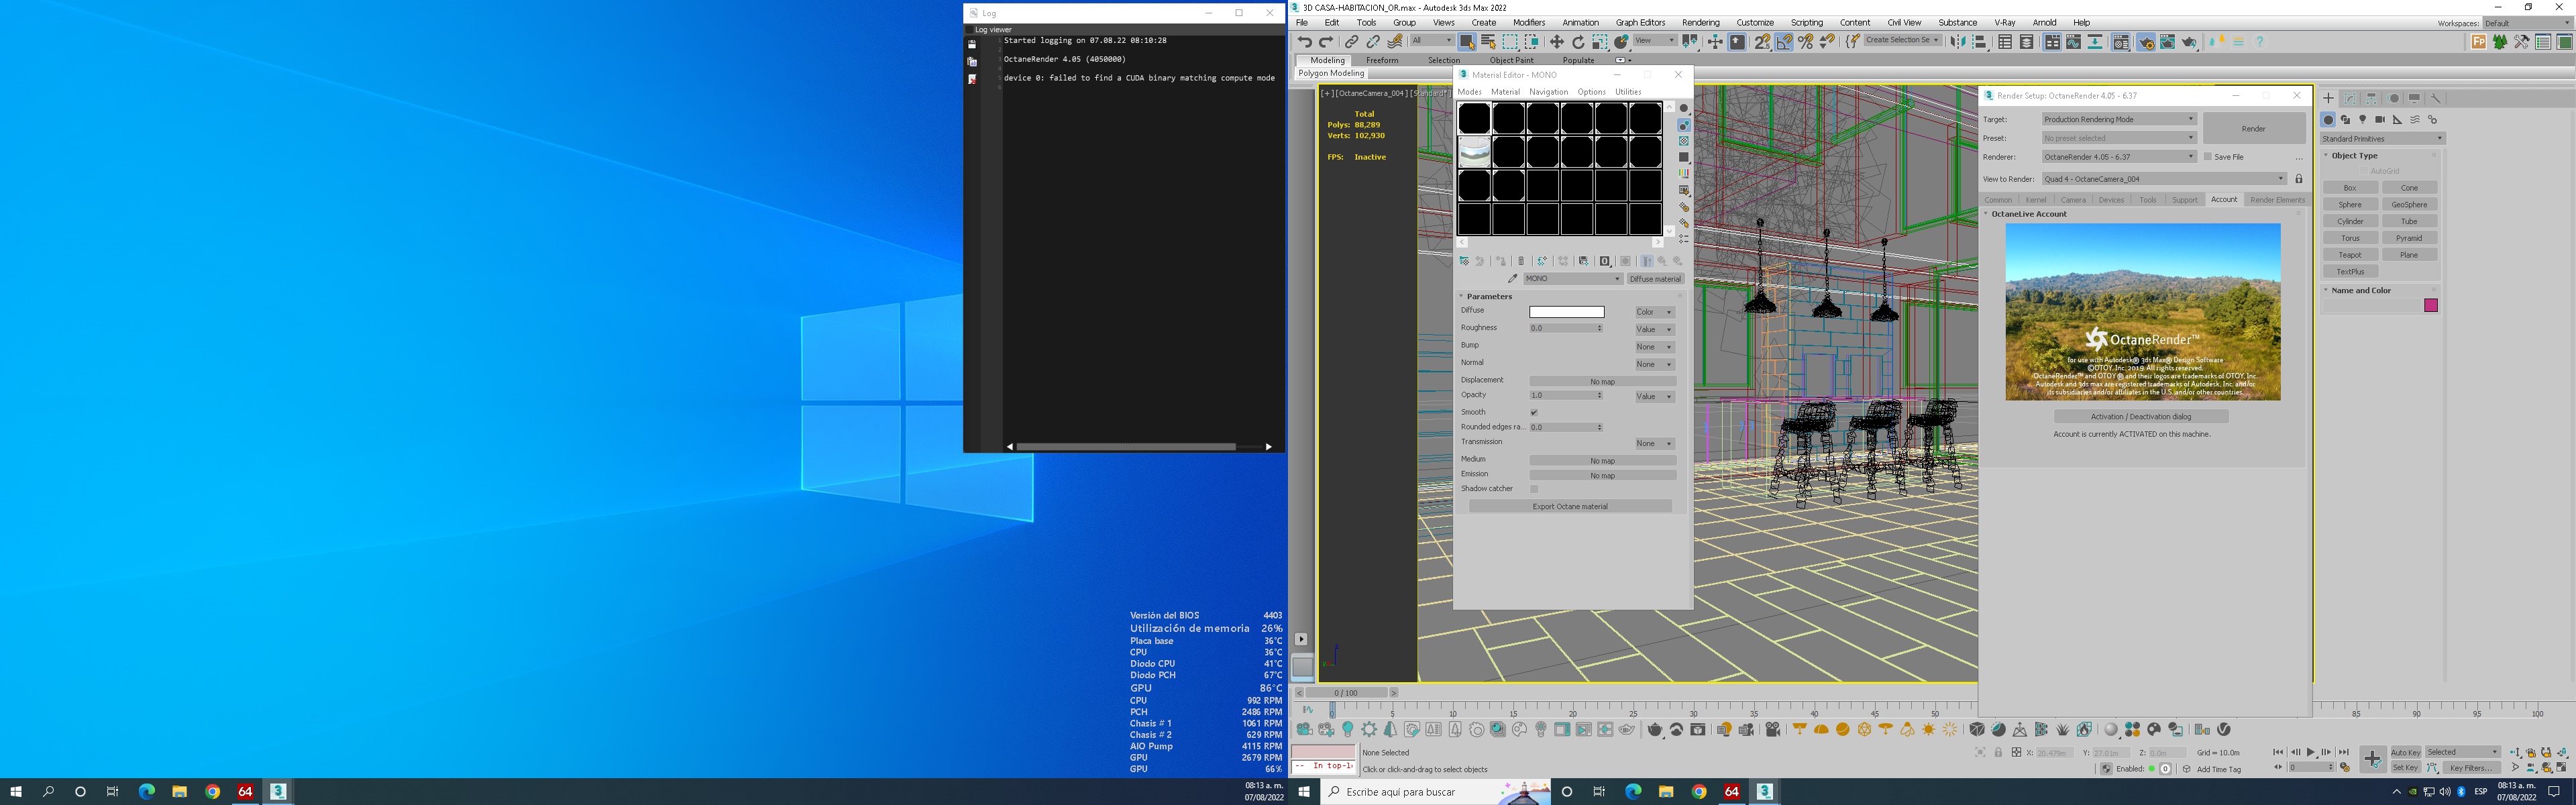The image size is (2576, 805).
Task: Open the Mirror tool in toolbar
Action: click(x=1958, y=42)
